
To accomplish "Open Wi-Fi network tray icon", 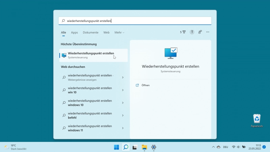I will [234, 147].
